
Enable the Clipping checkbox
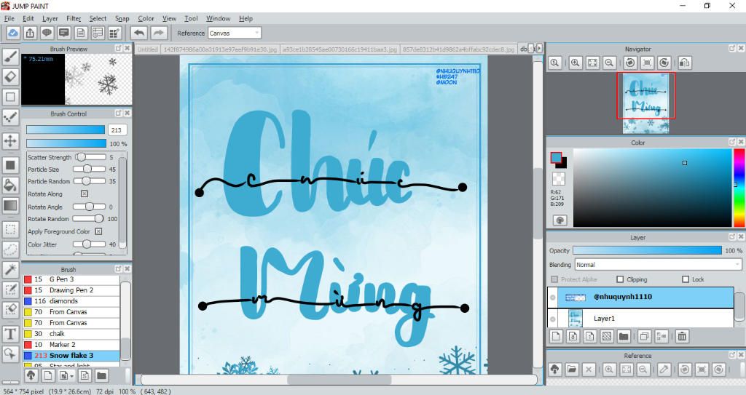pyautogui.click(x=620, y=279)
